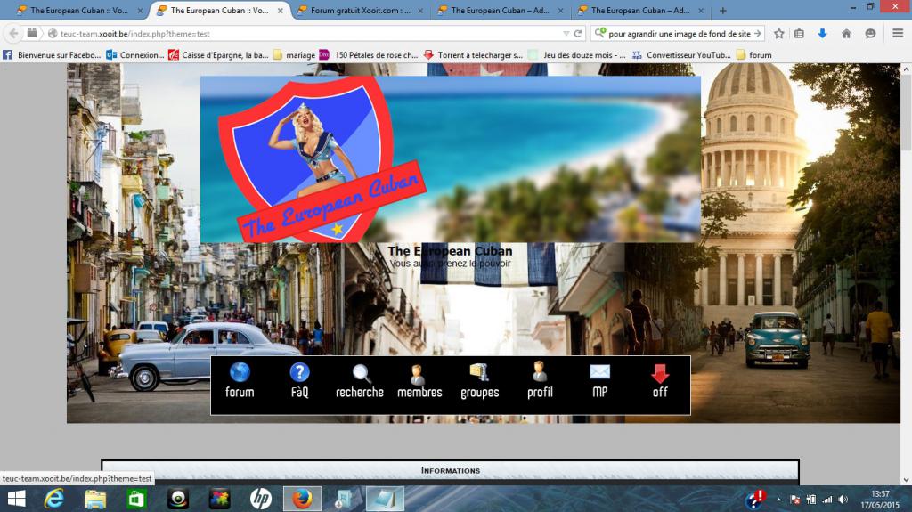The height and width of the screenshot is (512, 912).
Task: Bookmark this page with the star icon
Action: (x=778, y=34)
